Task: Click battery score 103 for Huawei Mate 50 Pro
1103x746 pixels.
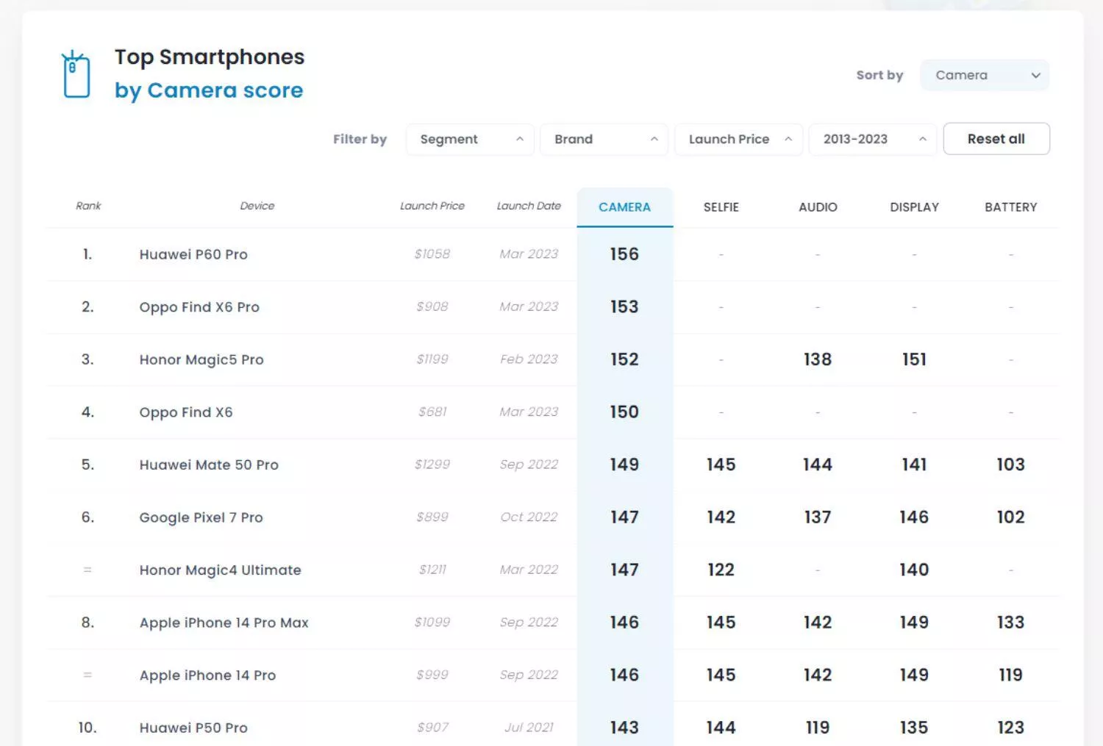Action: coord(1011,465)
